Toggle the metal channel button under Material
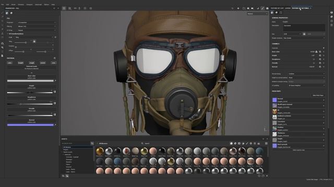 pyautogui.click(x=43, y=63)
